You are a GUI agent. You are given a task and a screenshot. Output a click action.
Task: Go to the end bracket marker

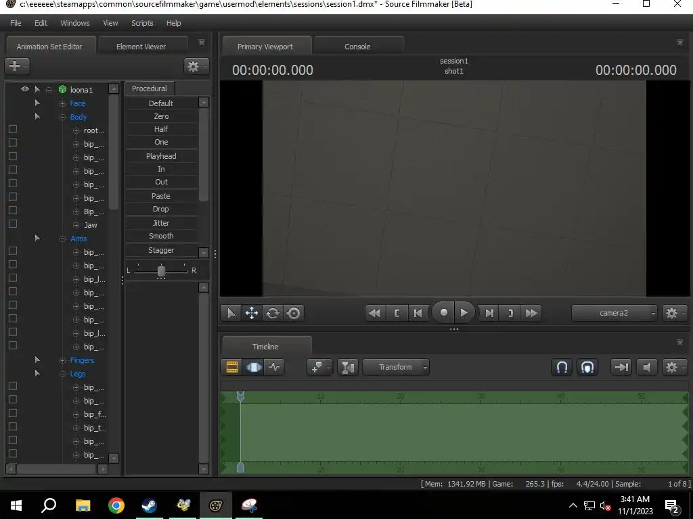pyautogui.click(x=510, y=314)
